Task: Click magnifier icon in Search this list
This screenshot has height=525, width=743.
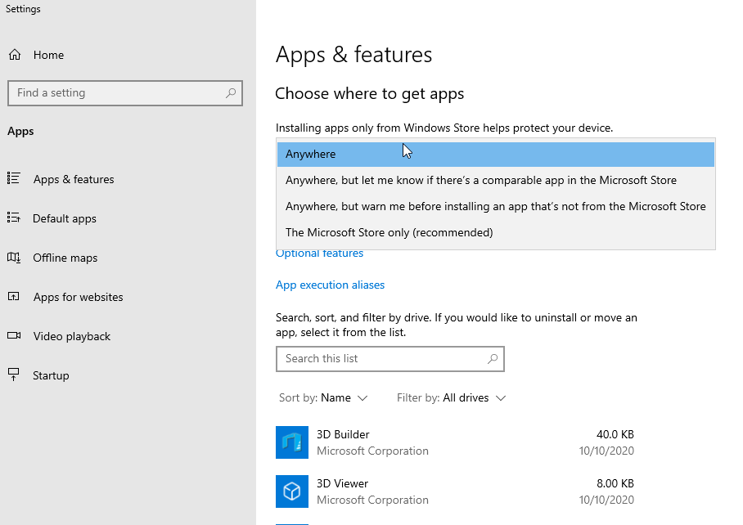Action: (493, 358)
